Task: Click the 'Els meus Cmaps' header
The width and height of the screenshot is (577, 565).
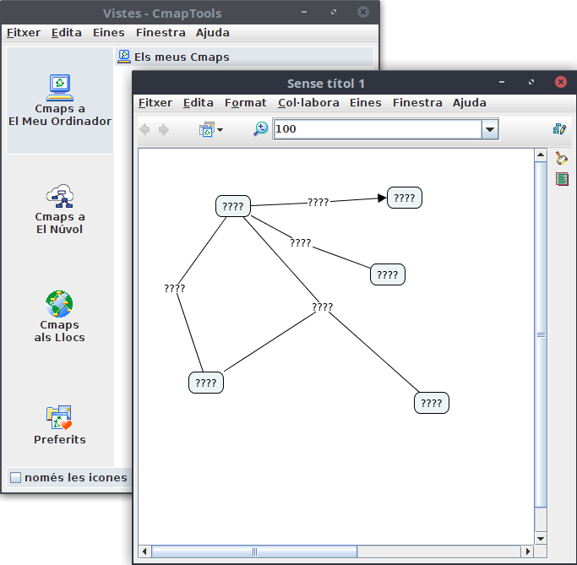Action: pyautogui.click(x=182, y=57)
